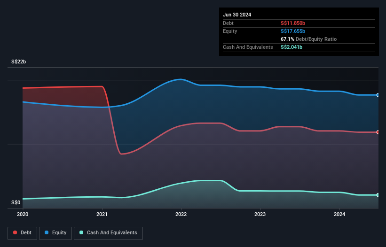This screenshot has width=386, height=247.
Task: Click the teal Cash And Equivalents legend dot
Action: 81,232
